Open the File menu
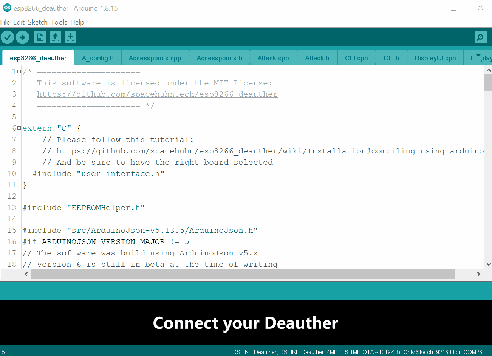The width and height of the screenshot is (492, 356). (x=5, y=22)
